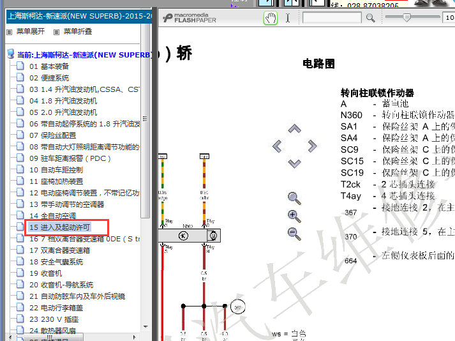Open item 10 自动车距控制
This screenshot has height=341, width=455.
coord(56,170)
